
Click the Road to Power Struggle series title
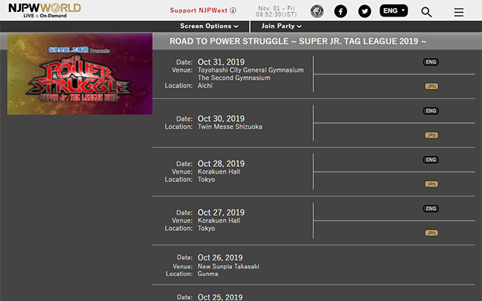(x=298, y=41)
